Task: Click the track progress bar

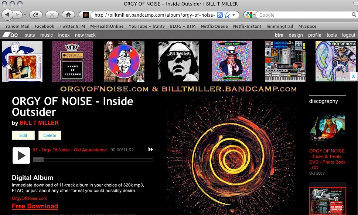Action: pos(93,159)
